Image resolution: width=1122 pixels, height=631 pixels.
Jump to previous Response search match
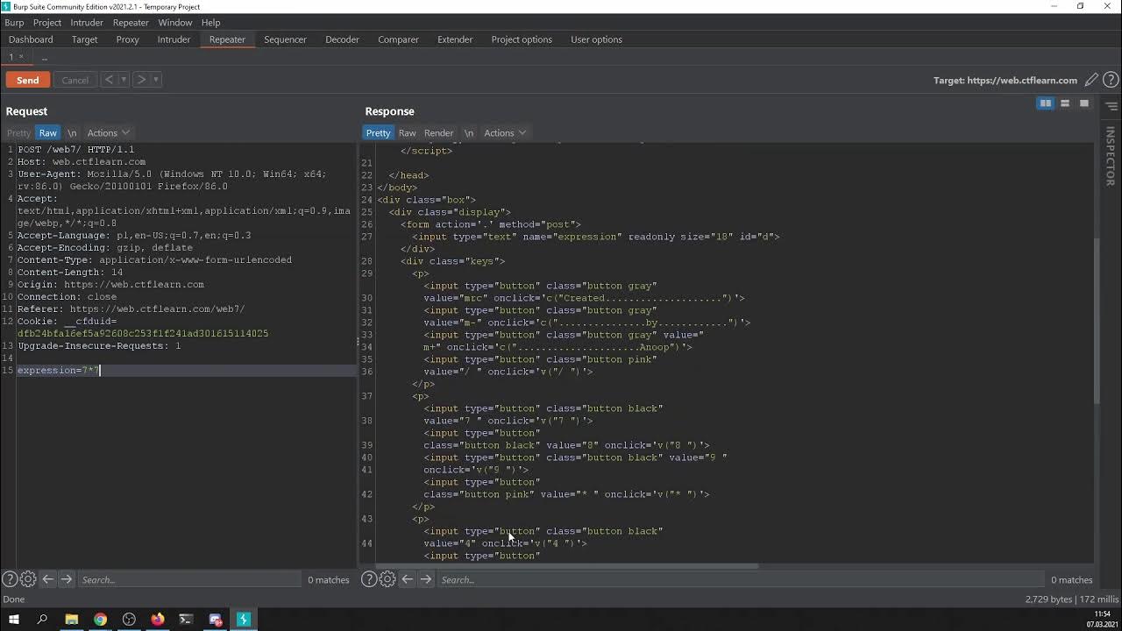408,579
